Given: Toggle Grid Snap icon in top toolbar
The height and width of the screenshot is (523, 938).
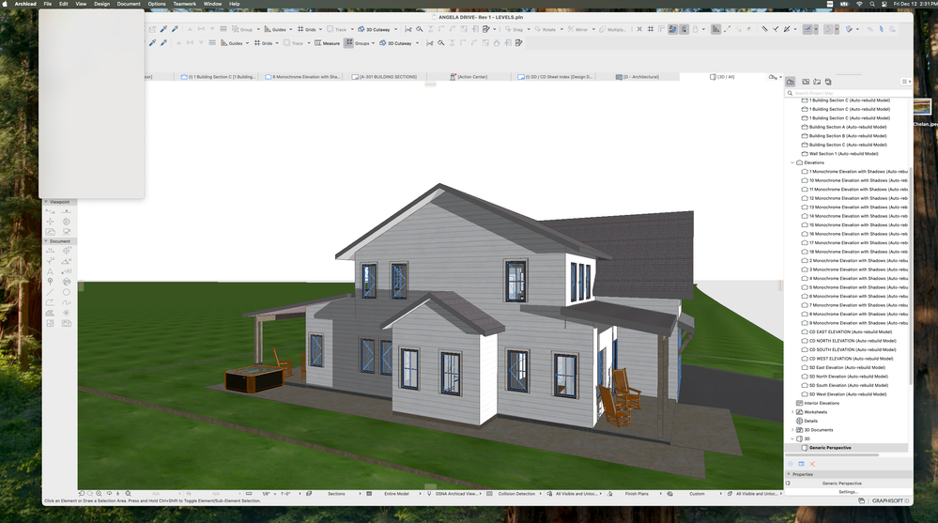Looking at the screenshot, I should [651, 29].
